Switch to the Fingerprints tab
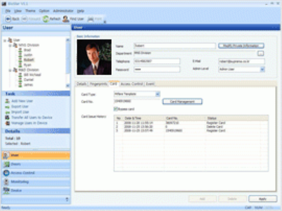 (98, 84)
